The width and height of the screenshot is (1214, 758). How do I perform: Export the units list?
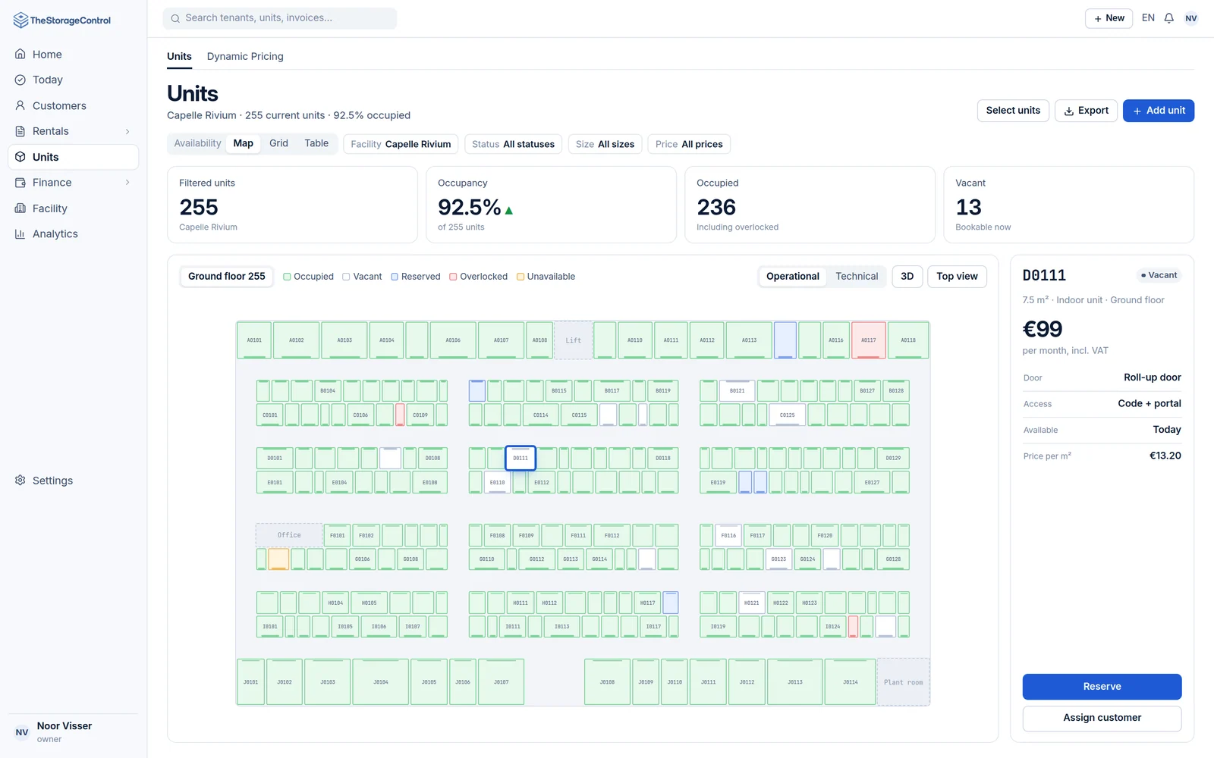point(1087,111)
